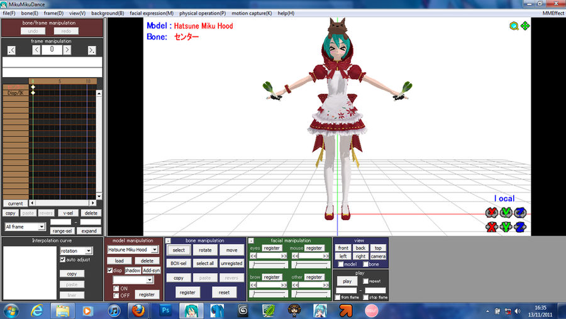Click mouse morph next arrows

pos(326,256)
